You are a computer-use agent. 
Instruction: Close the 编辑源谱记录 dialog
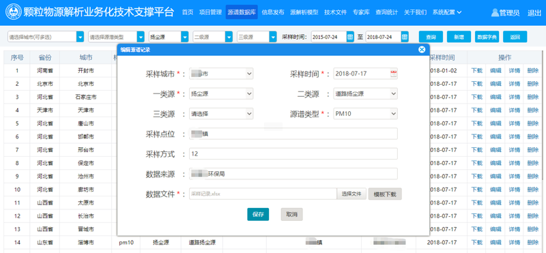coord(422,49)
